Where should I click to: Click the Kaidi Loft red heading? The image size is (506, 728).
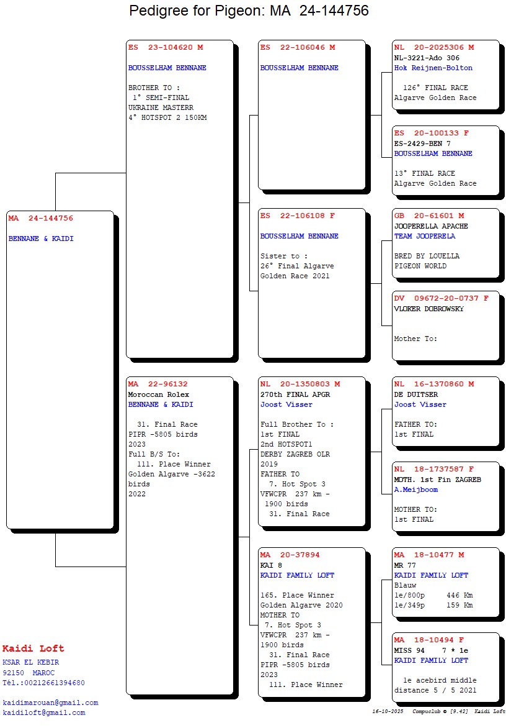[x=33, y=648]
